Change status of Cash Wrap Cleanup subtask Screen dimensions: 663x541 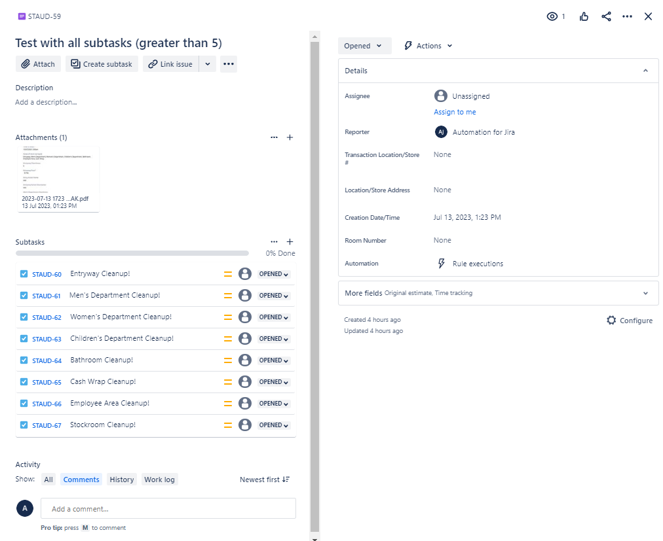(274, 382)
